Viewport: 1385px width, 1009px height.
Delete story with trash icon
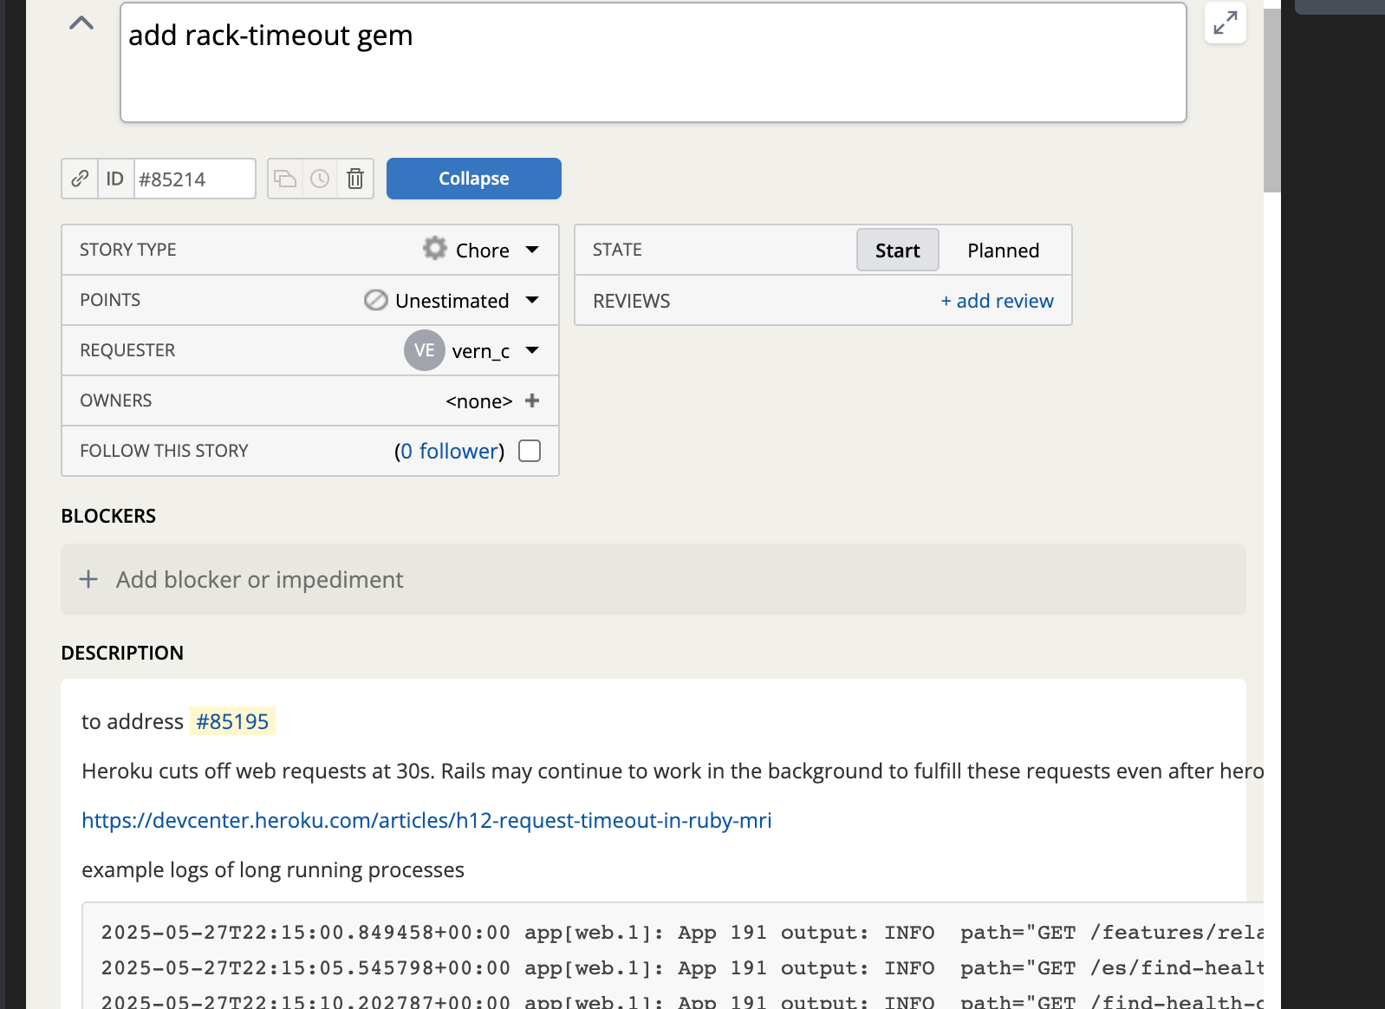click(355, 179)
